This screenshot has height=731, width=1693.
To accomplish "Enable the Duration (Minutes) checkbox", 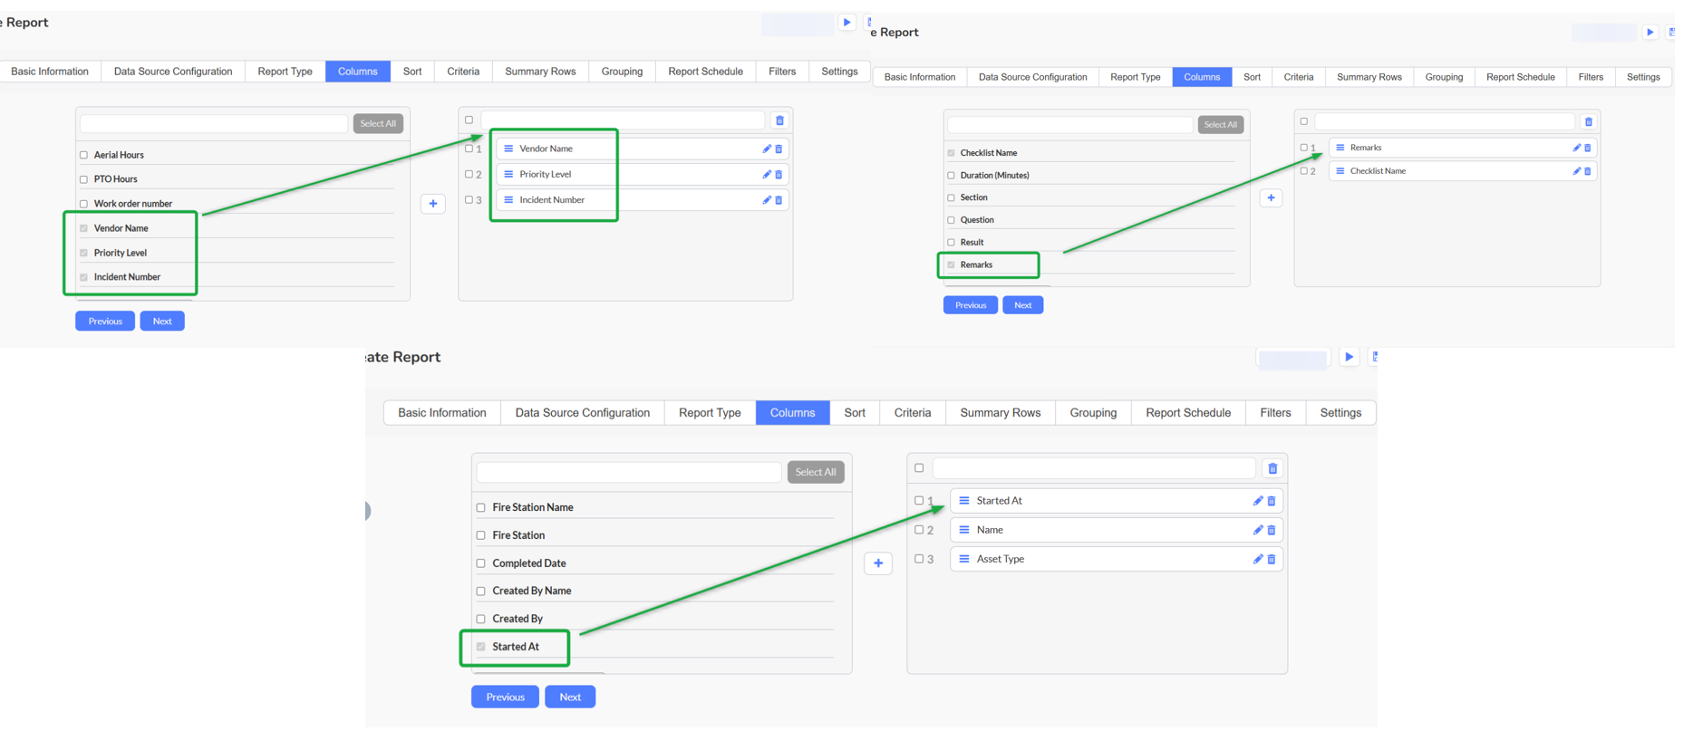I will [x=951, y=176].
